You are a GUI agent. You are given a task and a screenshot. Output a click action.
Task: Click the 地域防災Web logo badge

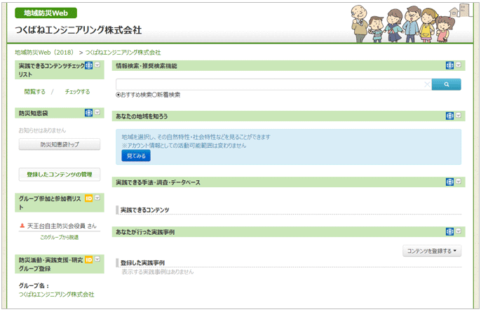click(46, 13)
